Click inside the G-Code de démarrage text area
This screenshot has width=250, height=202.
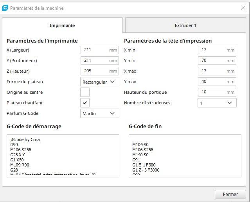click(63, 156)
